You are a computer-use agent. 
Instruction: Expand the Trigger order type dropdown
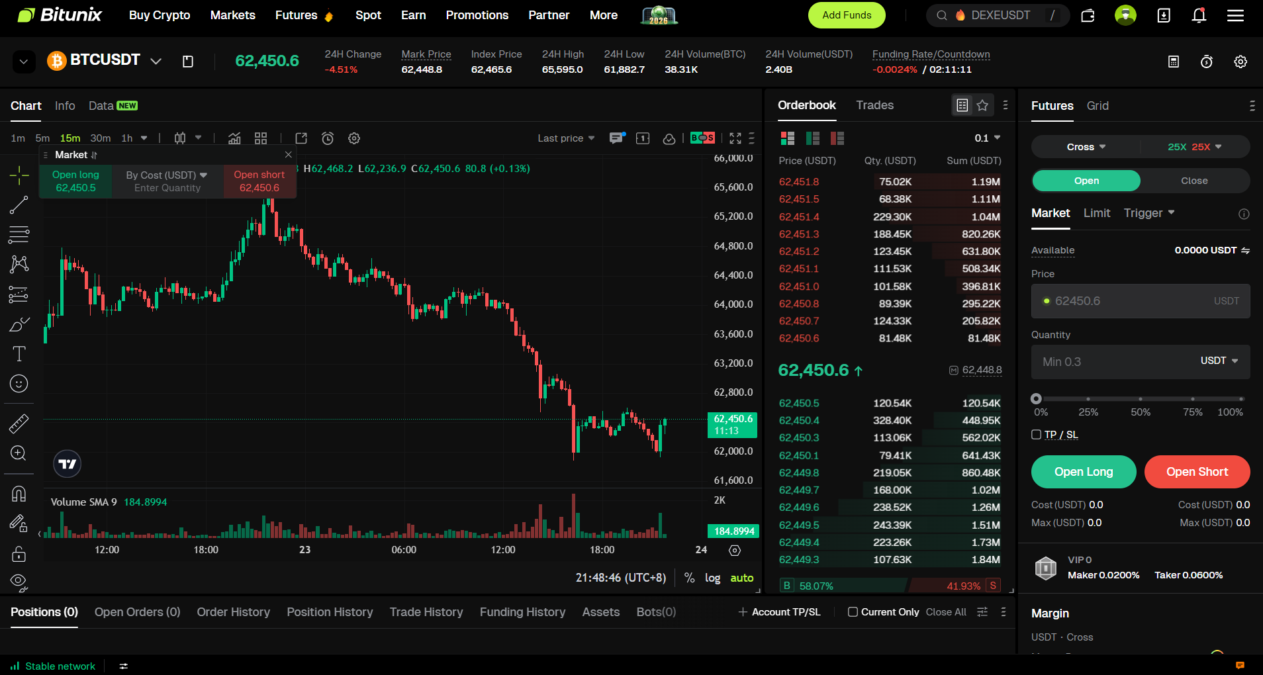point(1149,213)
